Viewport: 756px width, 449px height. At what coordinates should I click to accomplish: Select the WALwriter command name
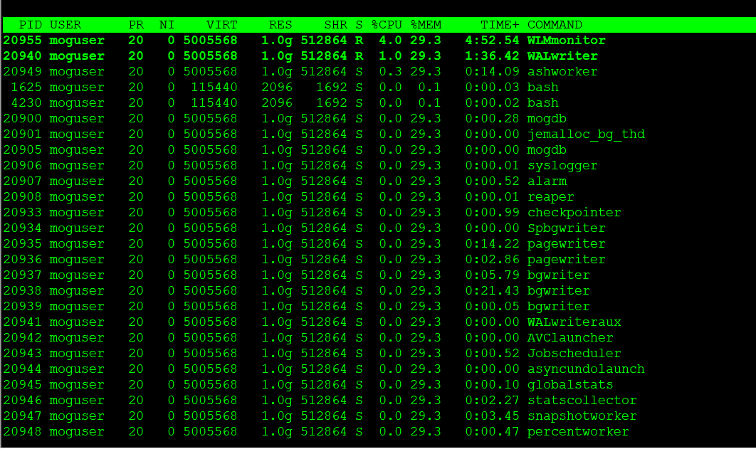coord(562,56)
